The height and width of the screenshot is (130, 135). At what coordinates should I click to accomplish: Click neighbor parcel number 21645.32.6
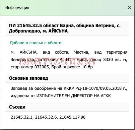click(46, 117)
